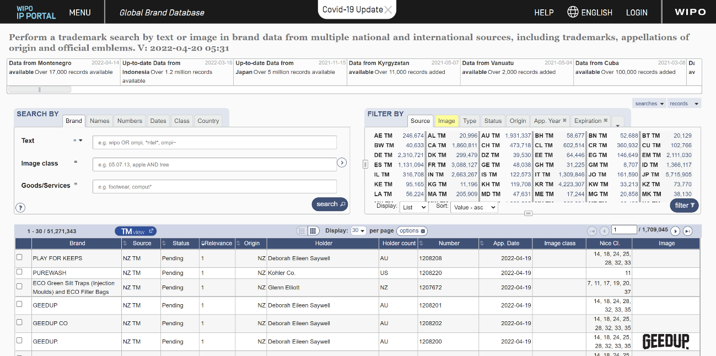Switch to the Numbers search tab
716x356 pixels.
(x=130, y=121)
